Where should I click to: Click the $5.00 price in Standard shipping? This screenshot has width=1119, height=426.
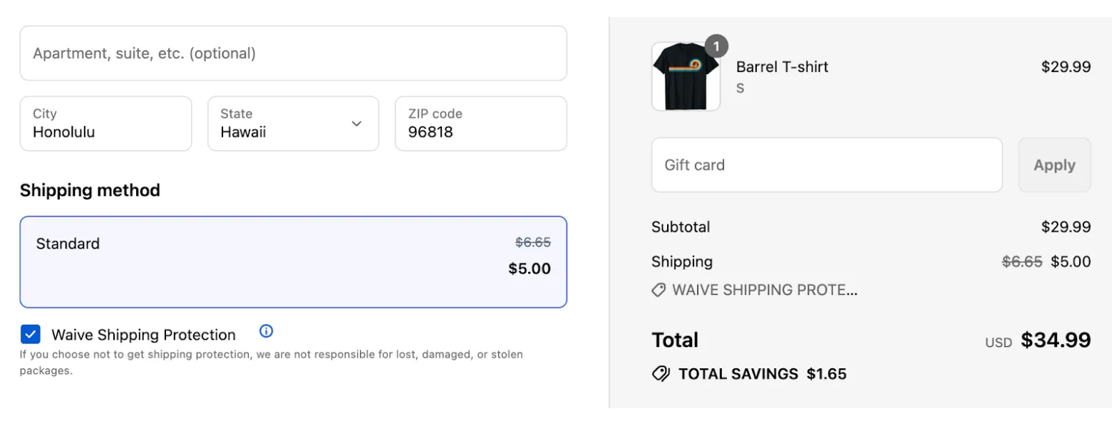pos(529,269)
